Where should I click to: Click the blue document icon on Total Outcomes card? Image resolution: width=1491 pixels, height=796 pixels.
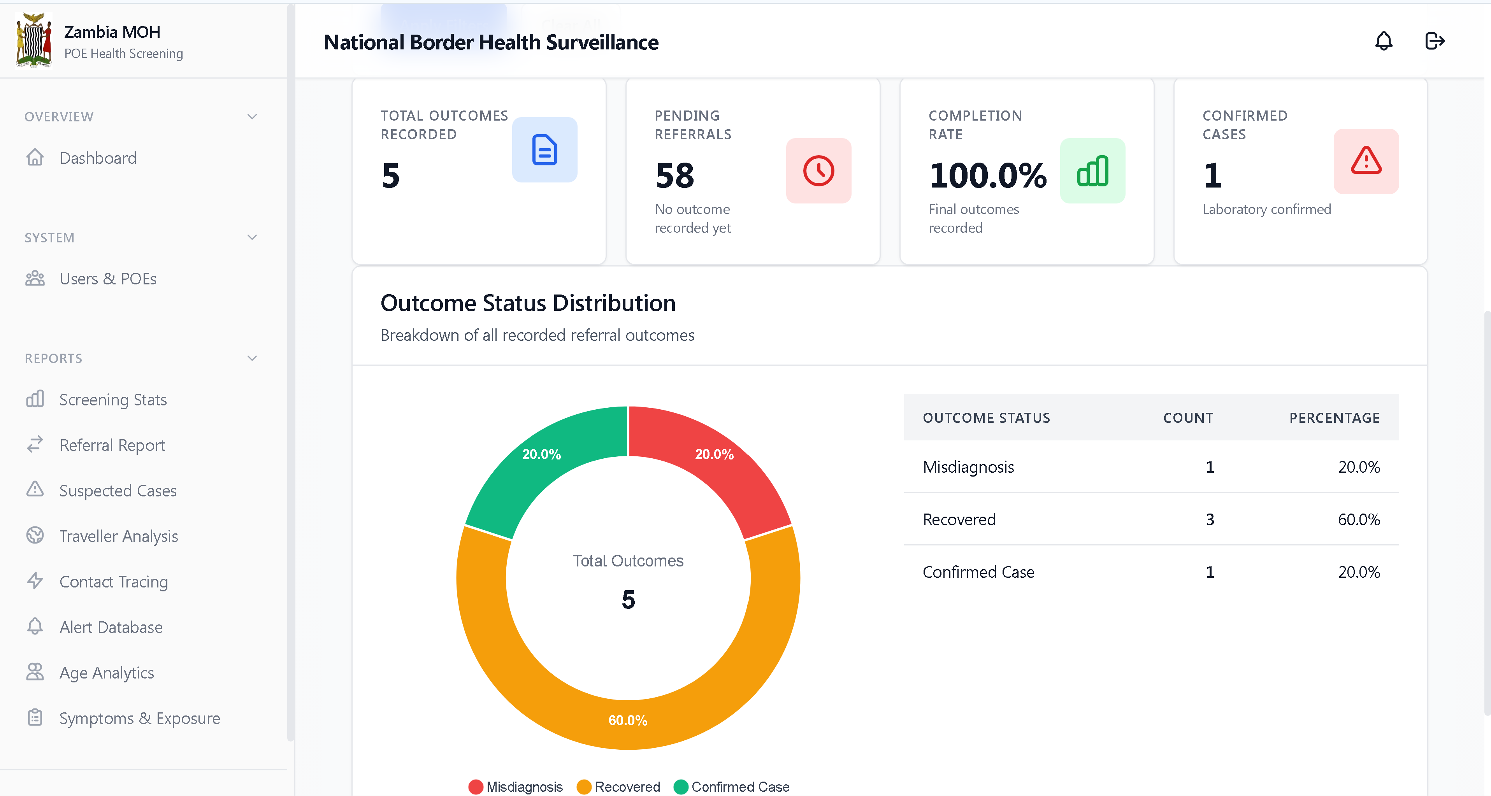click(544, 150)
